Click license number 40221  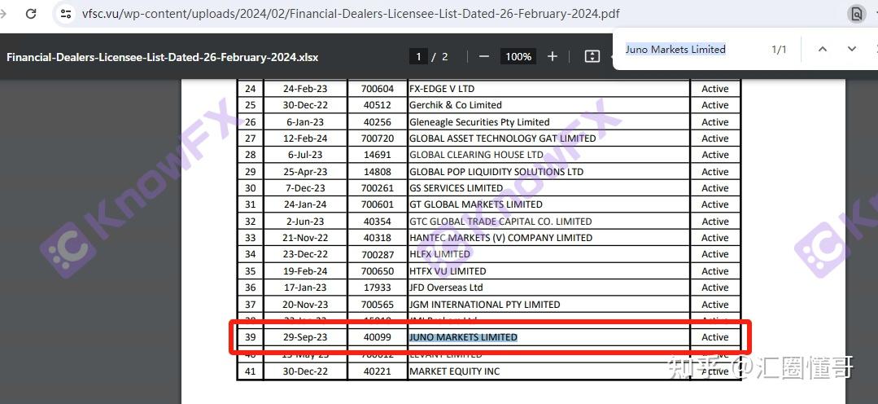378,371
